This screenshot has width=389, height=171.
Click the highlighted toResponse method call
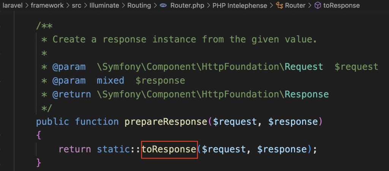pos(169,149)
